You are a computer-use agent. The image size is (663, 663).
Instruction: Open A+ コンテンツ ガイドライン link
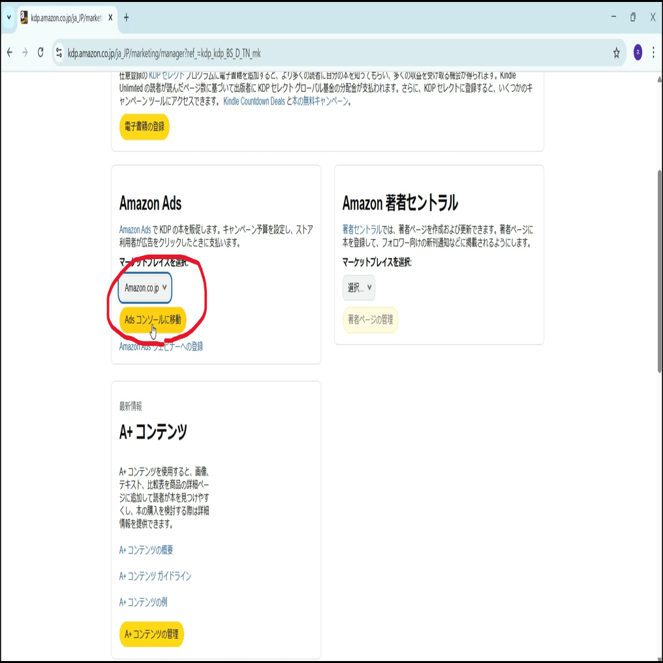tap(155, 576)
